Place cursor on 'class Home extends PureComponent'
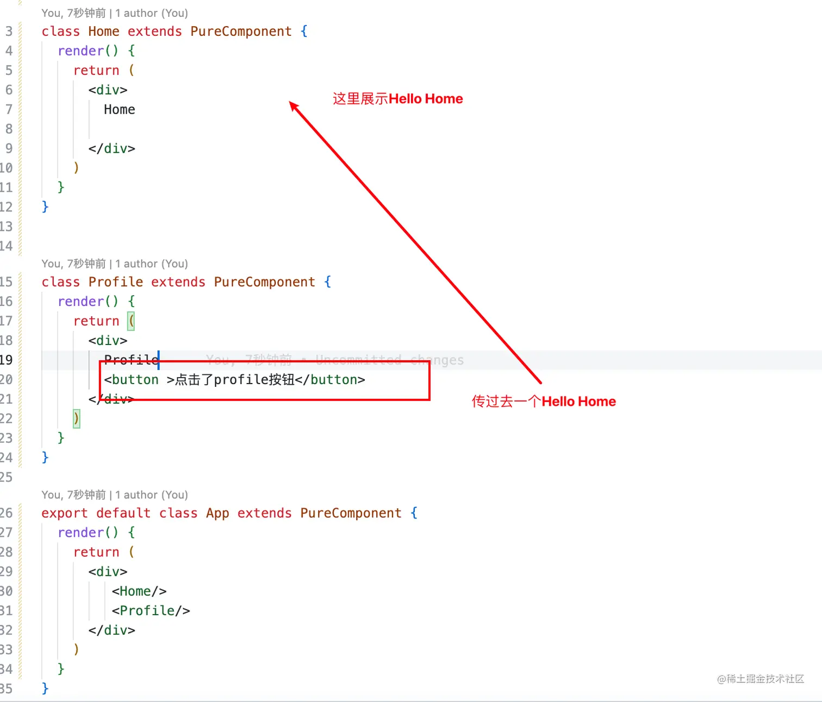 pos(166,32)
